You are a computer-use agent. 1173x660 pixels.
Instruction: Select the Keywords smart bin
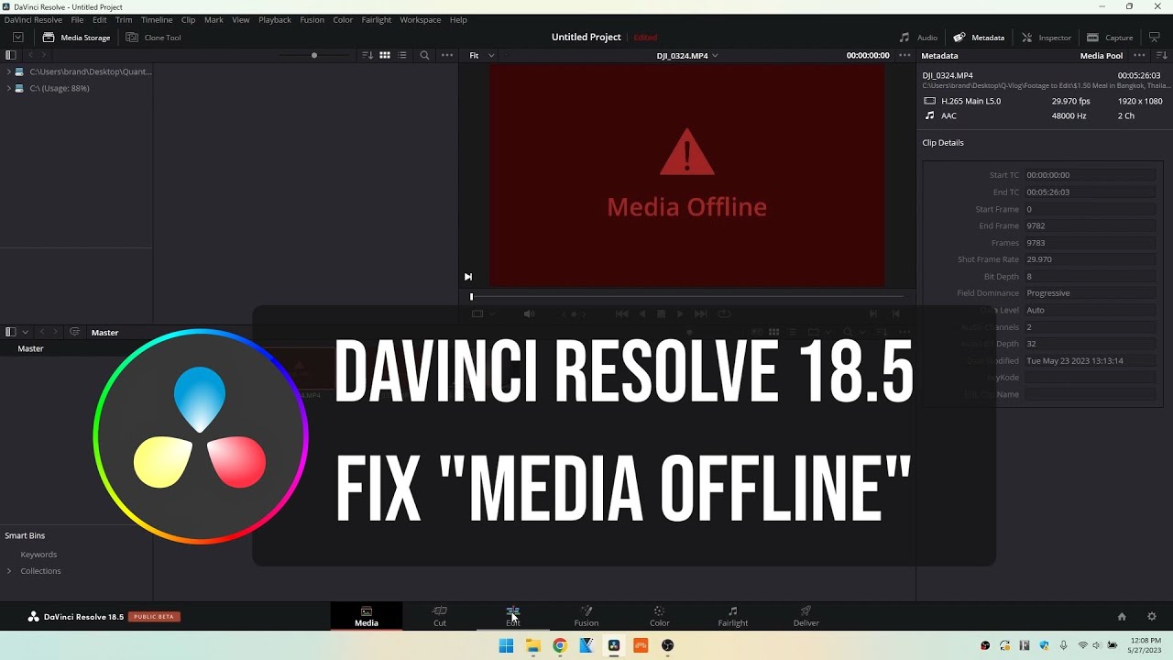point(38,555)
